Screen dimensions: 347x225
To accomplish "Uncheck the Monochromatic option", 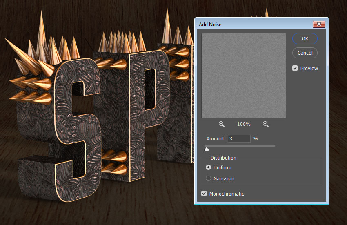I will click(204, 194).
